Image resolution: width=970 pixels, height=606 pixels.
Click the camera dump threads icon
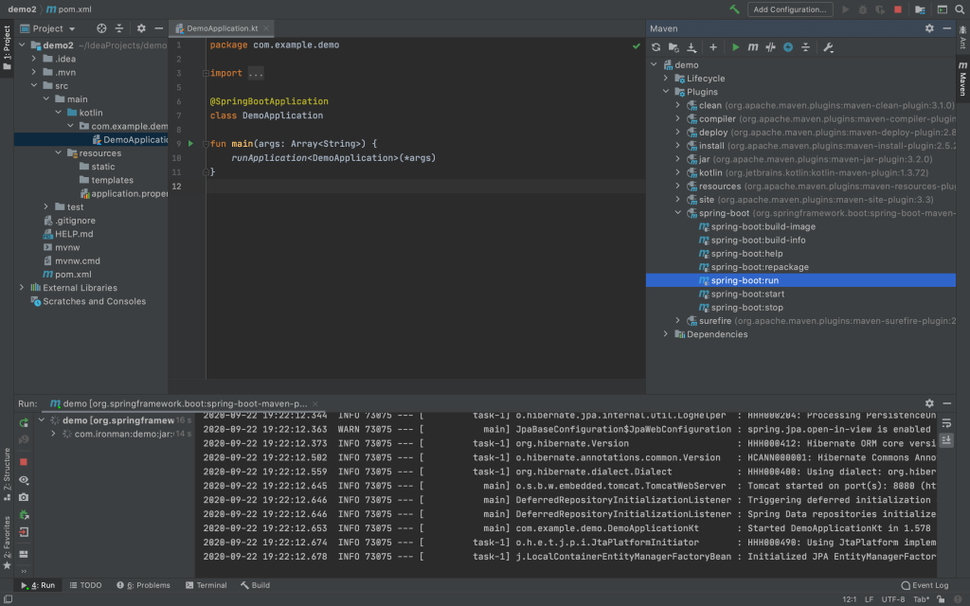24,497
